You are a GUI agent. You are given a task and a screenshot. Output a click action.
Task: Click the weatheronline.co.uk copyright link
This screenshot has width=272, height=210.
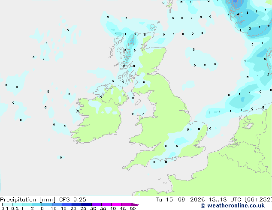click(233, 206)
